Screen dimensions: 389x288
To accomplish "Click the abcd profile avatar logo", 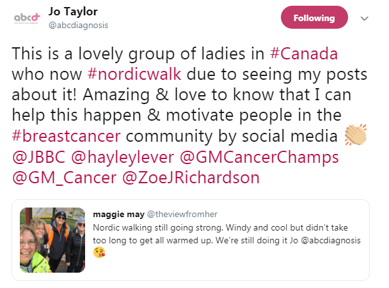I will pyautogui.click(x=26, y=19).
